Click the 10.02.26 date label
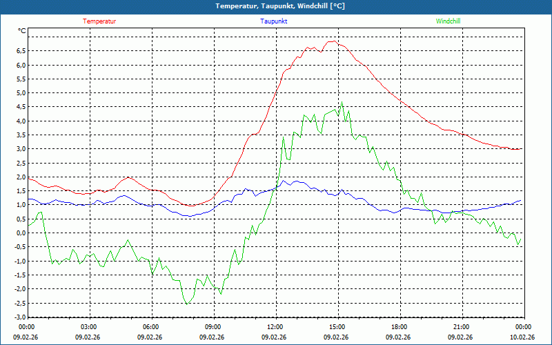The image size is (552, 345). 522,337
